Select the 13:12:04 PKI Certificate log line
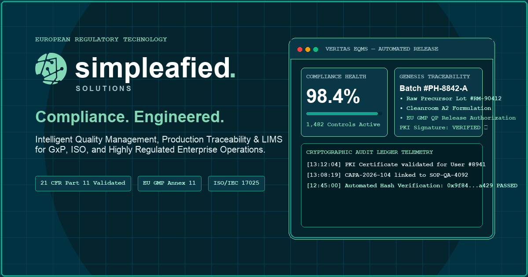Image resolution: width=528 pixels, height=277 pixels. 396,164
